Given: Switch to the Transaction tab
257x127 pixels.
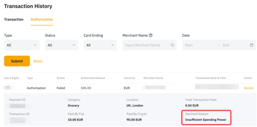Looking at the screenshot, I should pos(14,20).
